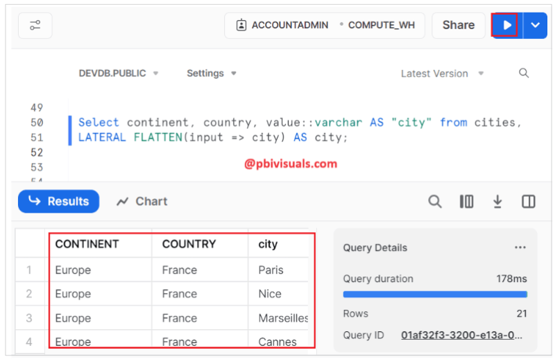Click the Share button
The image size is (555, 359).
459,25
